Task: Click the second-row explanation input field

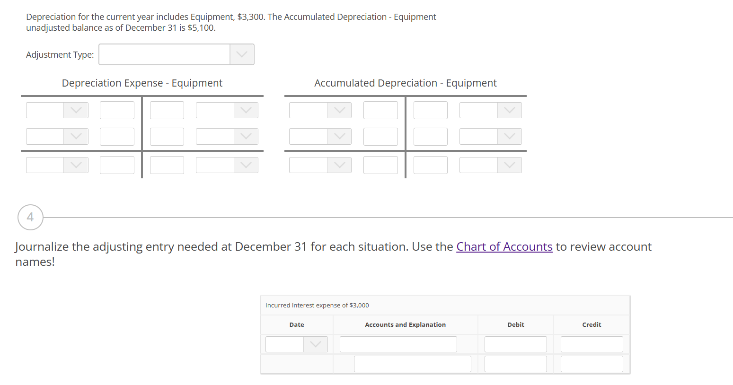Action: tap(412, 363)
